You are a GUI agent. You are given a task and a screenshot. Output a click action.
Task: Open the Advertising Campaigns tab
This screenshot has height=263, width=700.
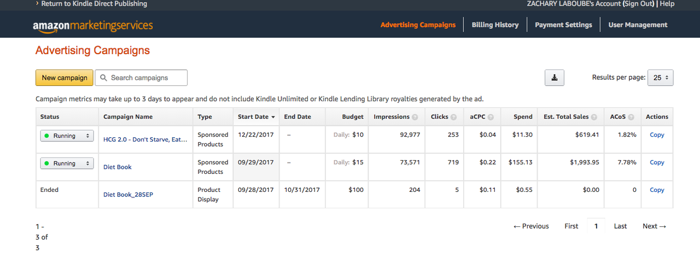point(418,25)
